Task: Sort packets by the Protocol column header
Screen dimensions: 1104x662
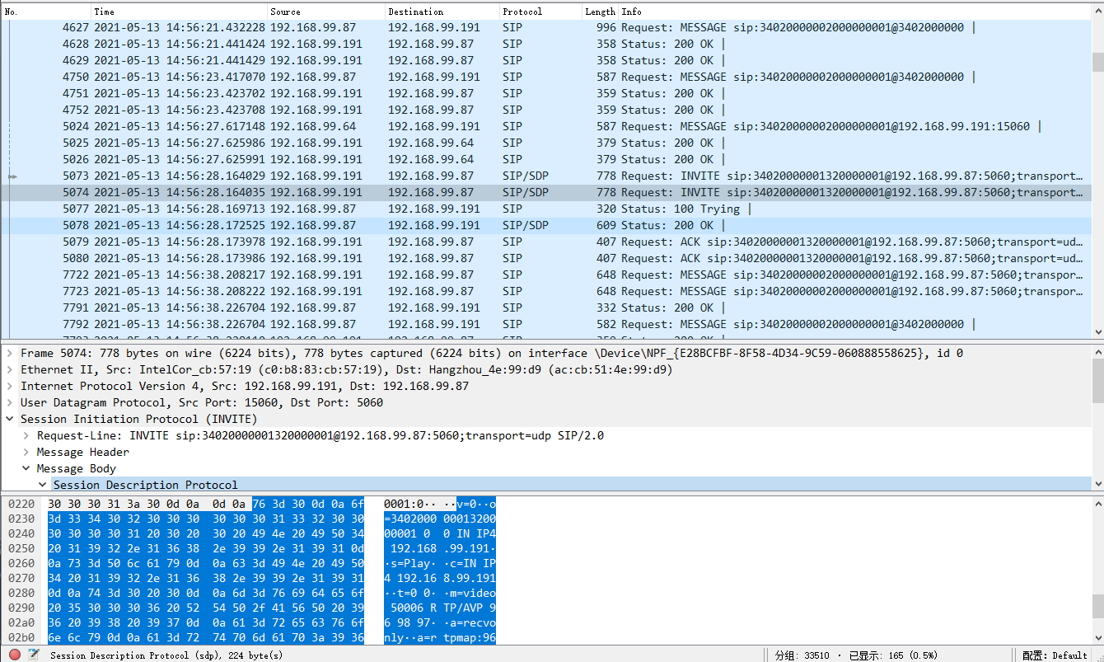Action: [540, 12]
